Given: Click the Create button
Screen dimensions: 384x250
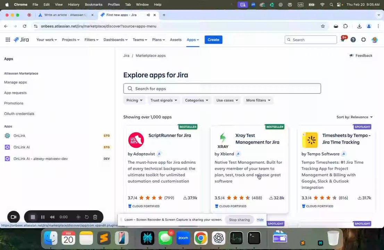Looking at the screenshot, I should [213, 40].
